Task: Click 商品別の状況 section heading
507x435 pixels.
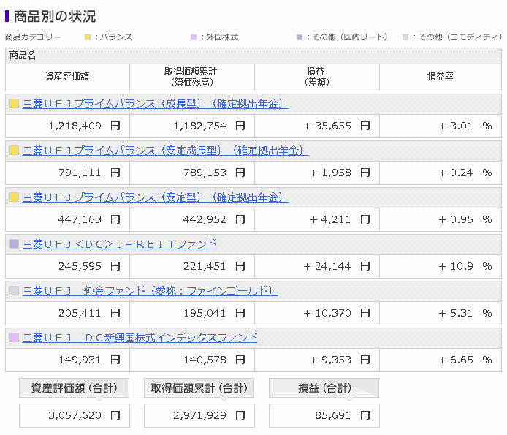Action: click(55, 16)
